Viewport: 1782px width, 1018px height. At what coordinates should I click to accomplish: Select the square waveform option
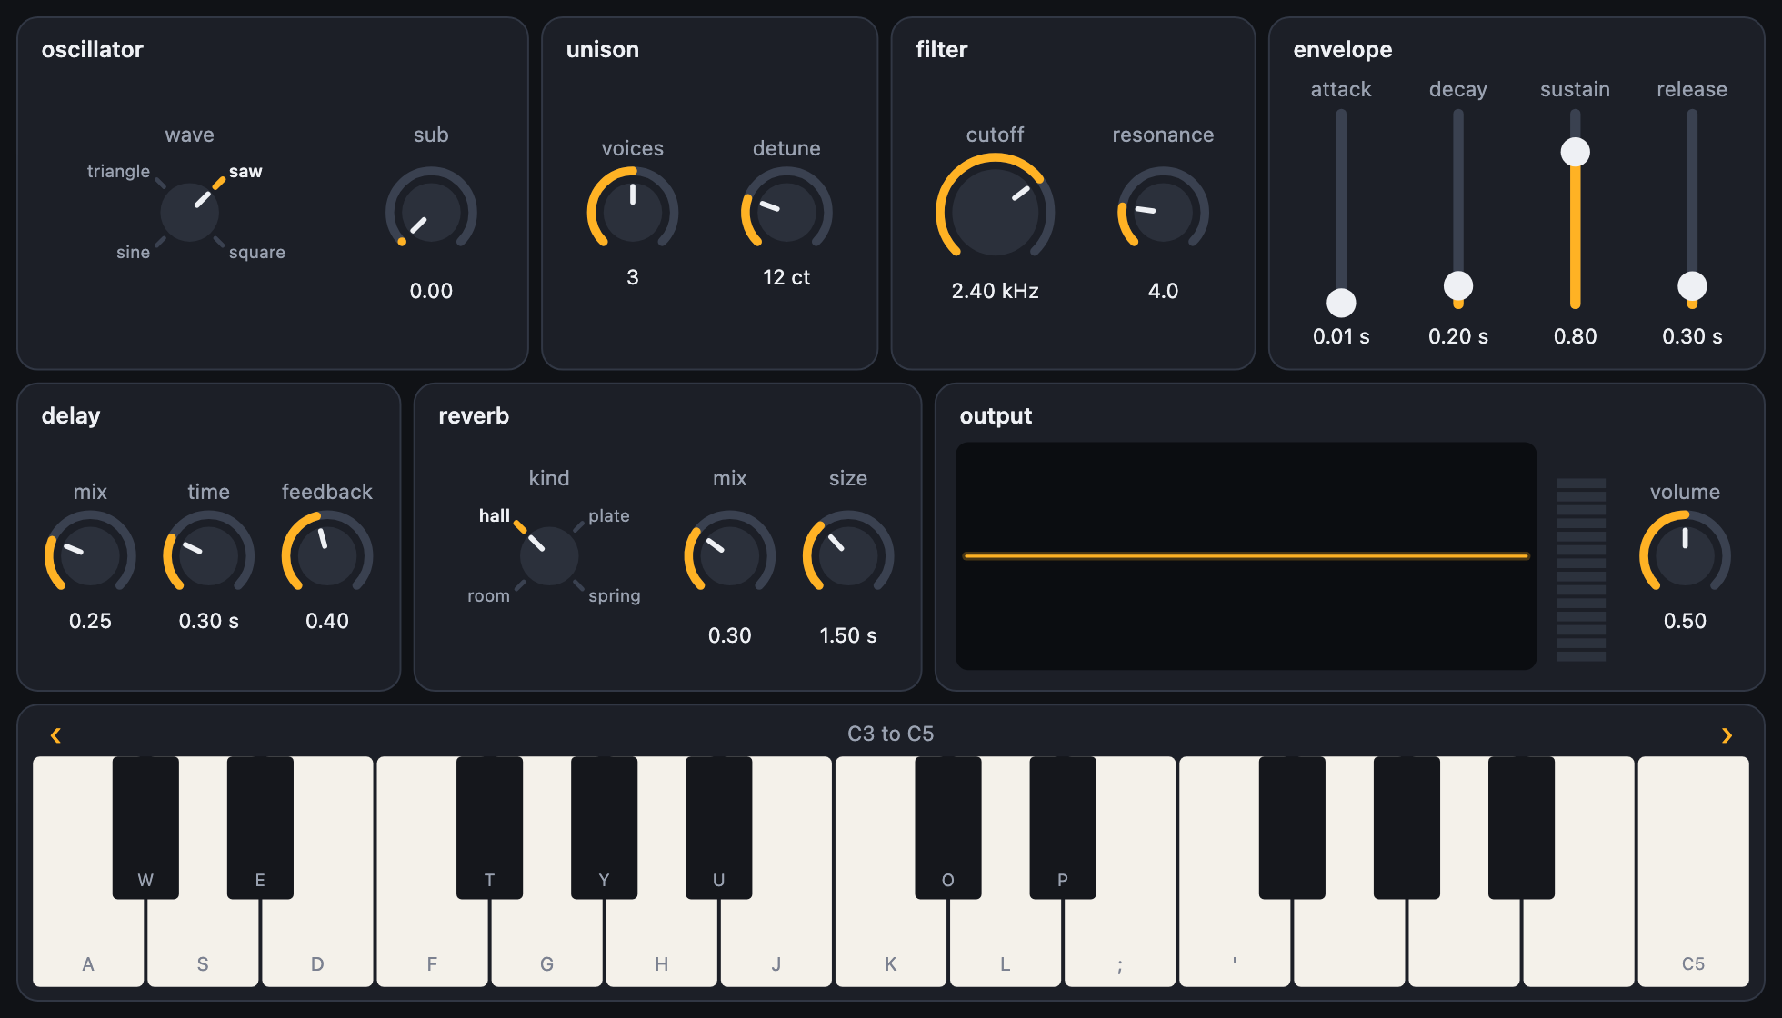pyautogui.click(x=257, y=252)
